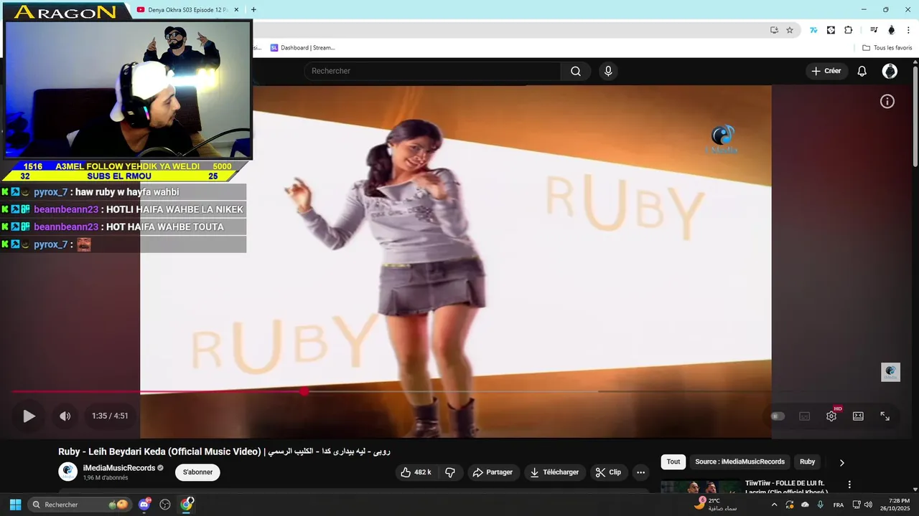919x516 pixels.
Task: Open the Chrome profile avatar
Action: pos(892,30)
